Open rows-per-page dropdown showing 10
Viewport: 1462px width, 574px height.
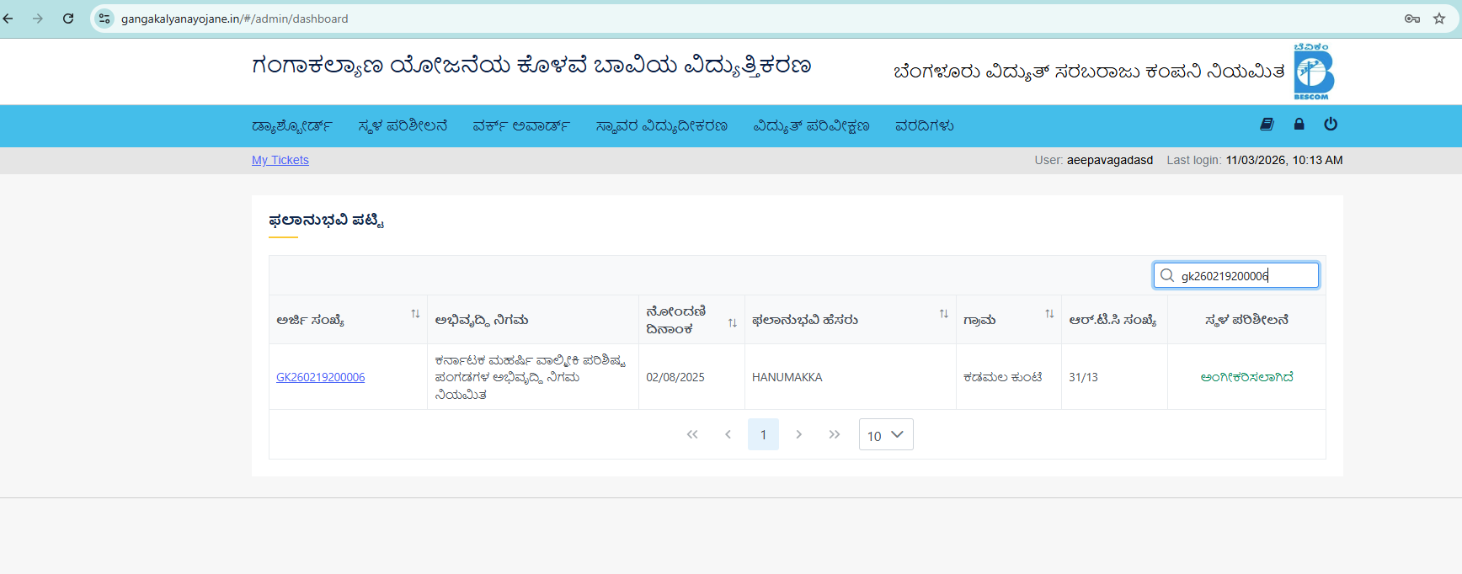886,434
